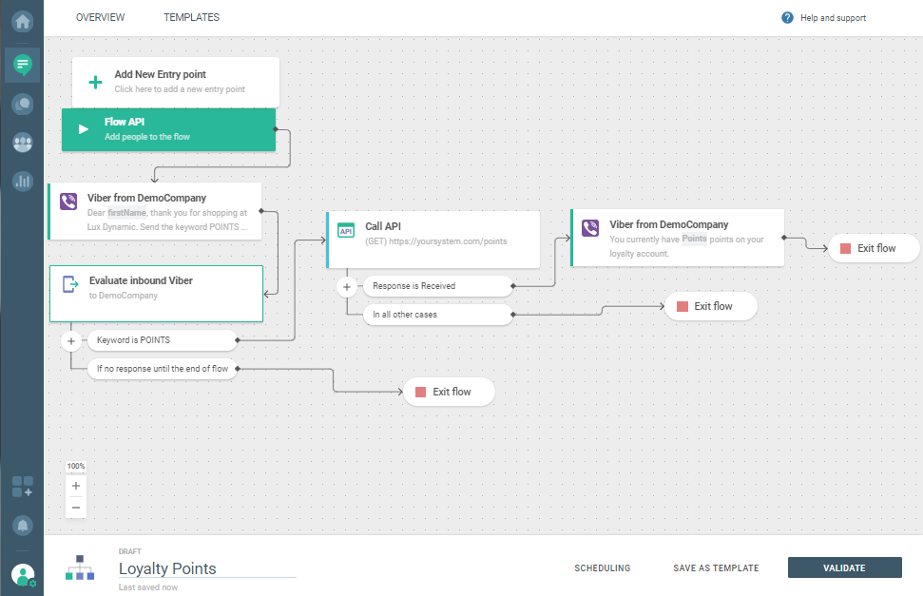This screenshot has height=596, width=923.
Task: Open the user profile avatar icon
Action: 22,574
